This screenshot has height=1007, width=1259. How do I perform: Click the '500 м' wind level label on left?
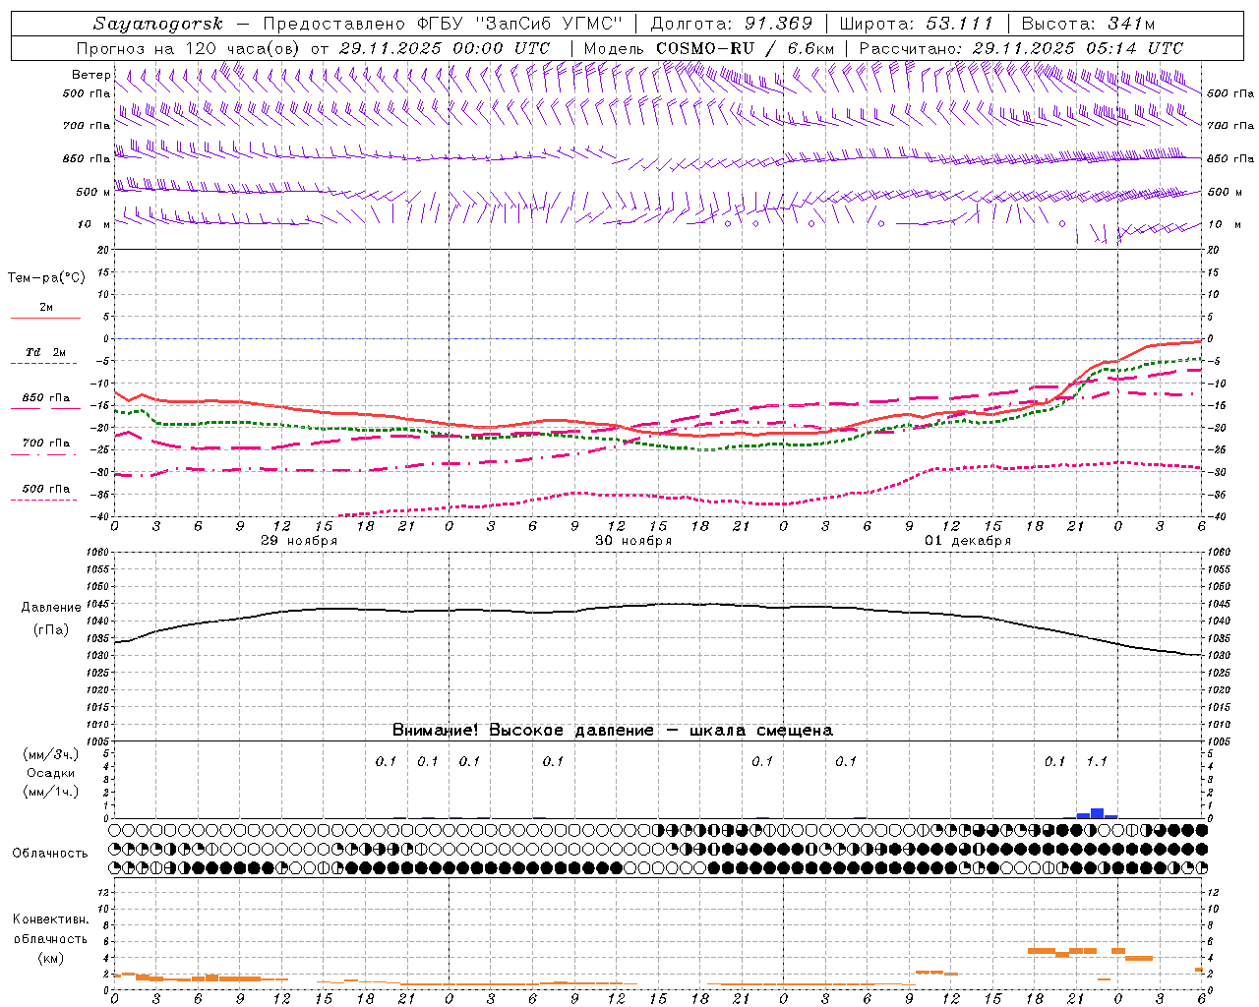coord(93,192)
